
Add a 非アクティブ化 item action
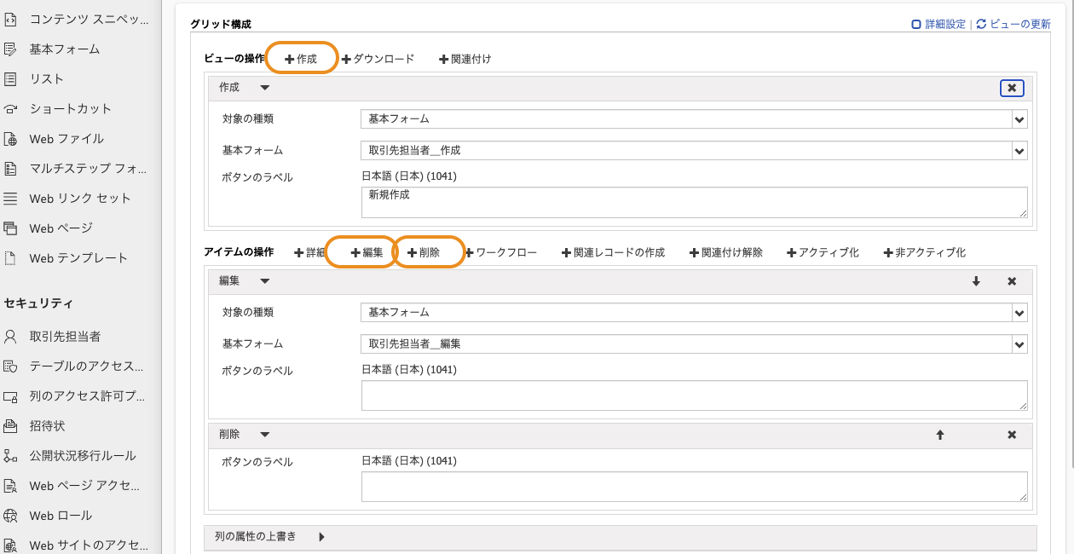[x=925, y=253]
